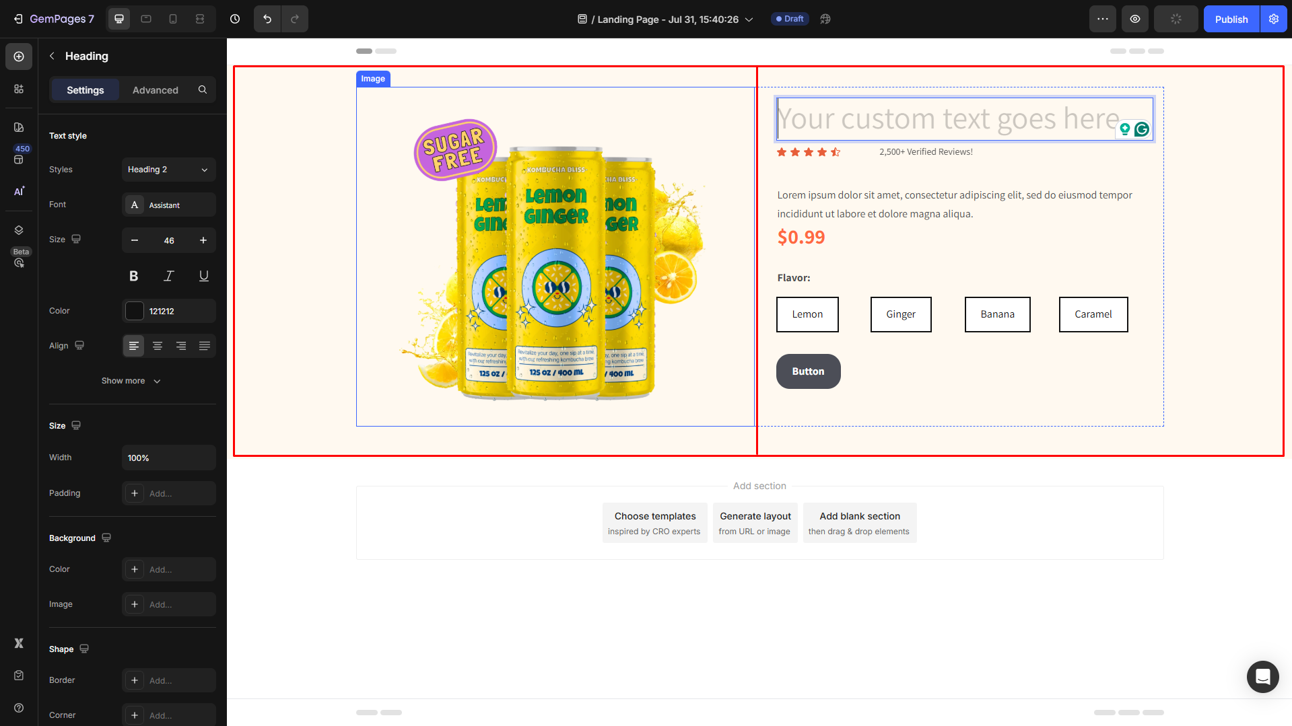
Task: Click Choose templates option
Action: (654, 523)
